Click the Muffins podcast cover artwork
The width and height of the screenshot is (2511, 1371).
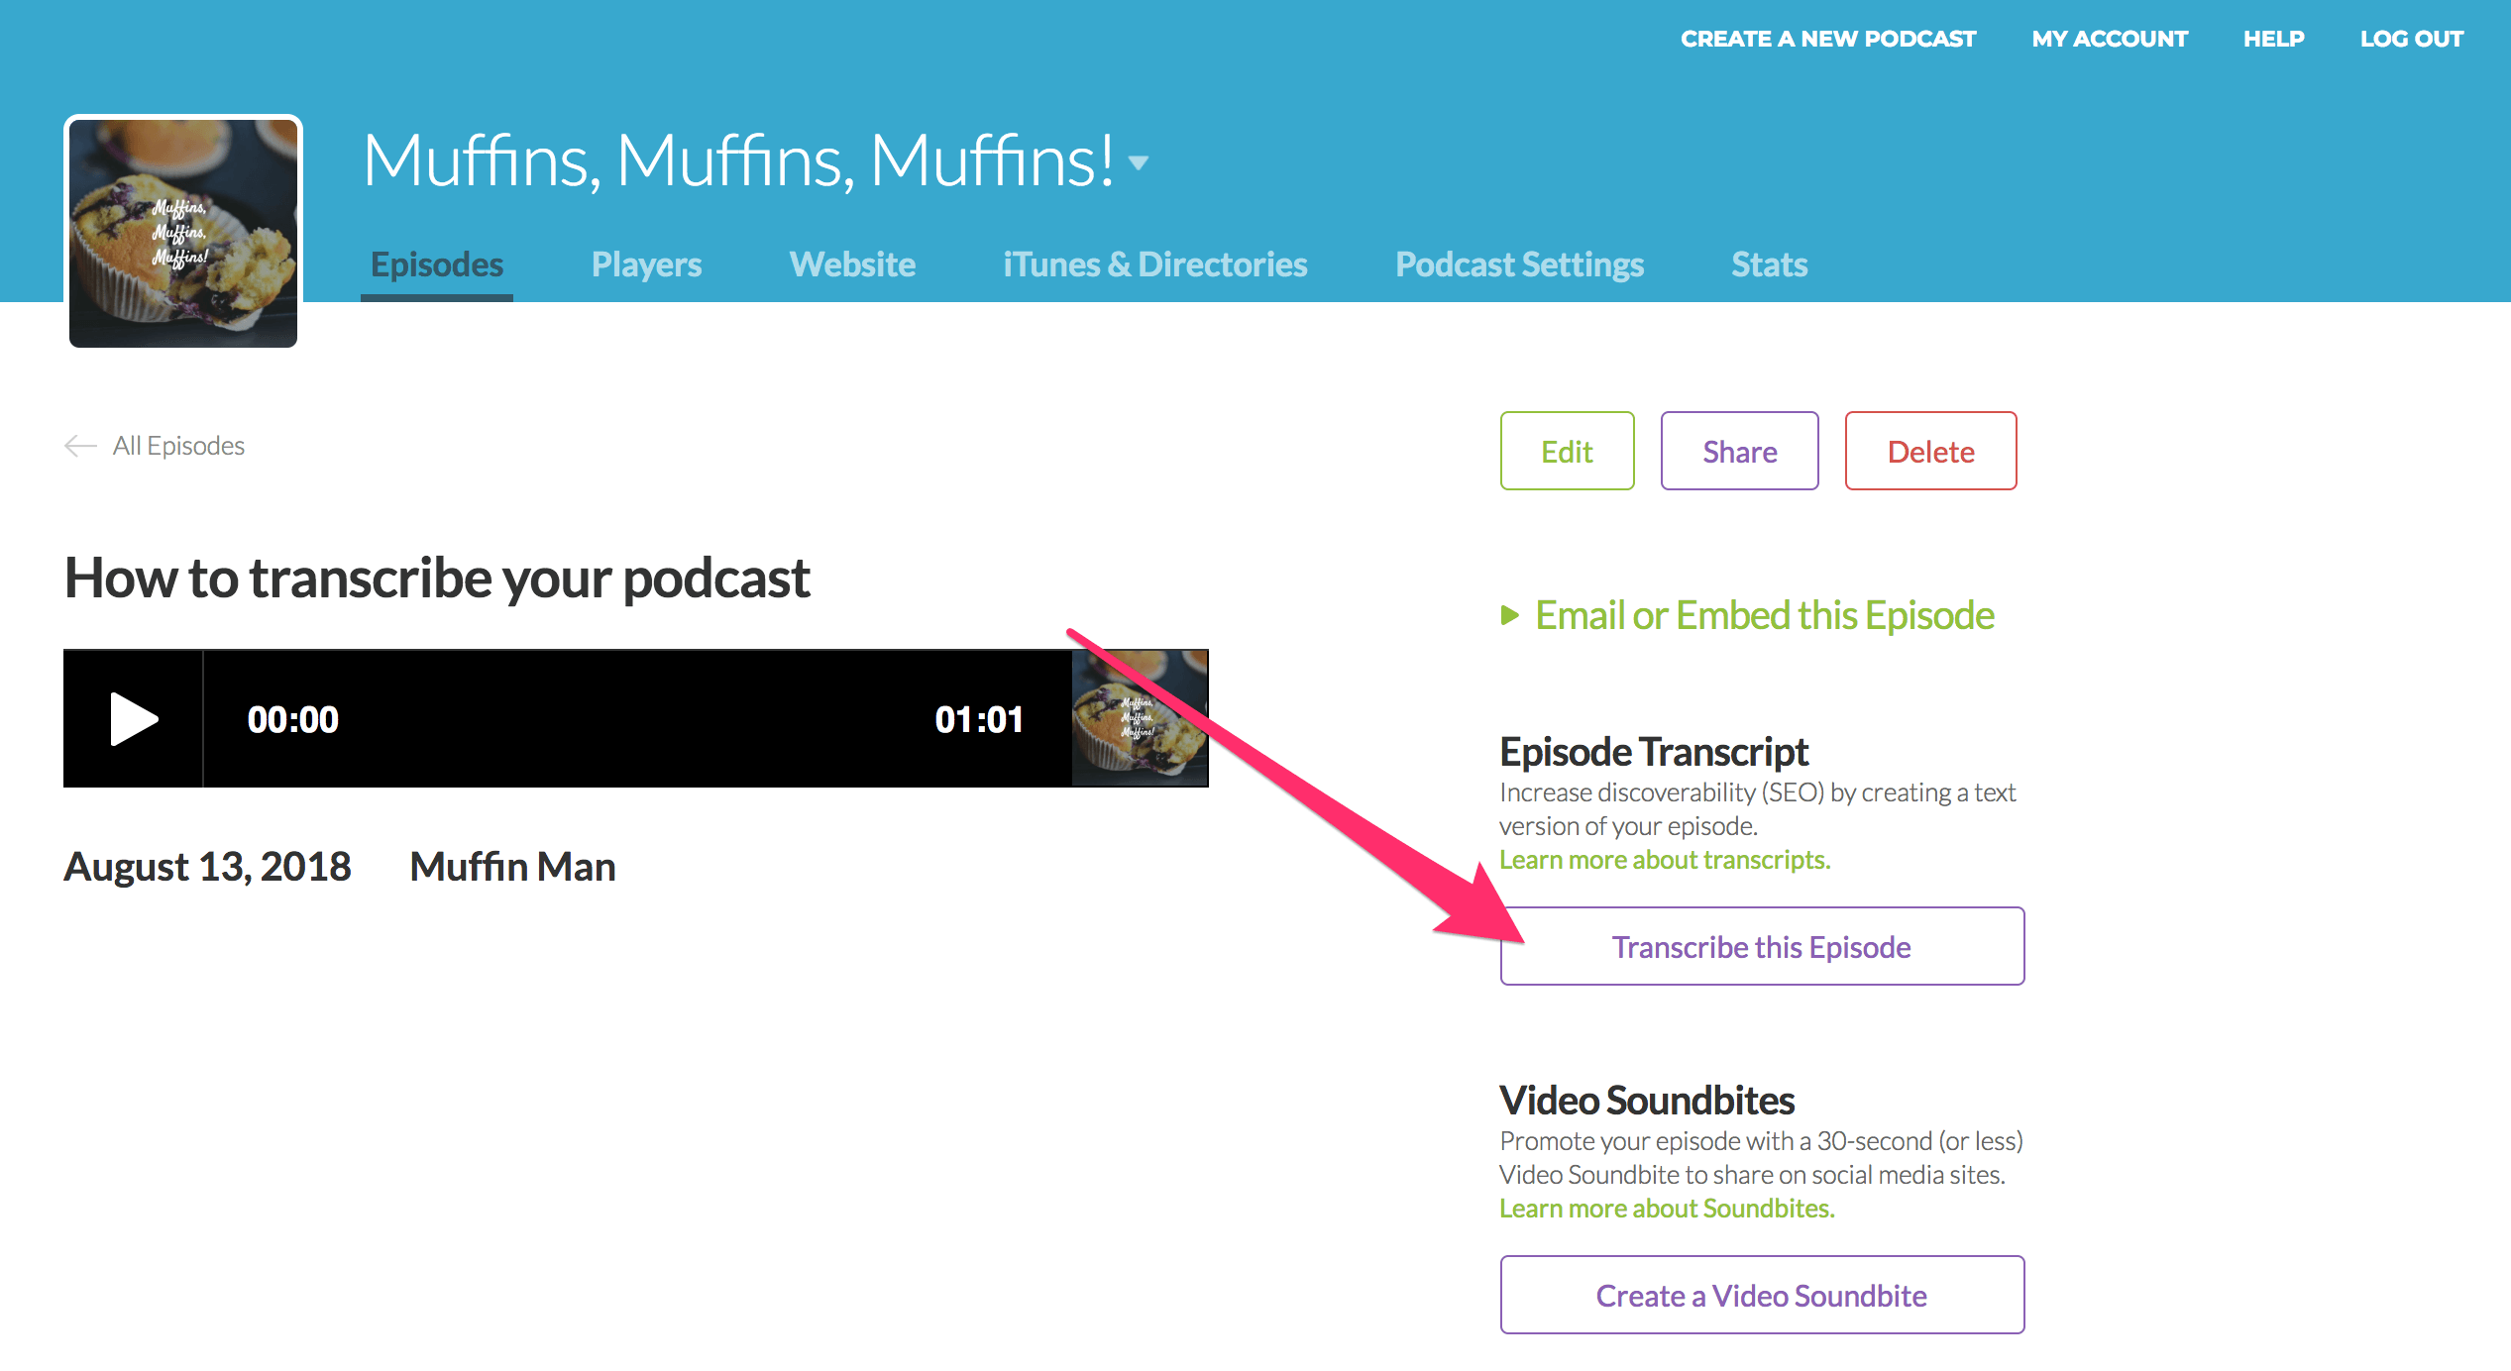pyautogui.click(x=183, y=232)
